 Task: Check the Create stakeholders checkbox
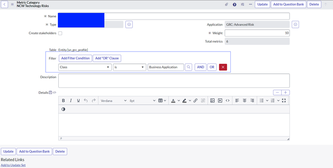click(x=60, y=33)
